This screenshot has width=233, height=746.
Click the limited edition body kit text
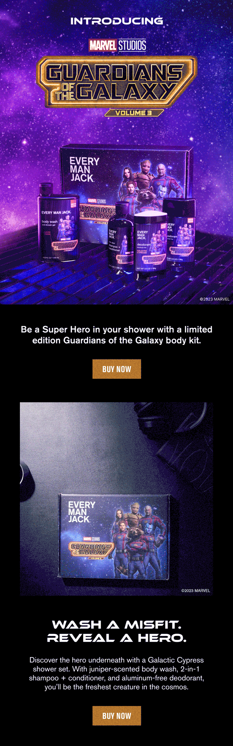tap(116, 335)
